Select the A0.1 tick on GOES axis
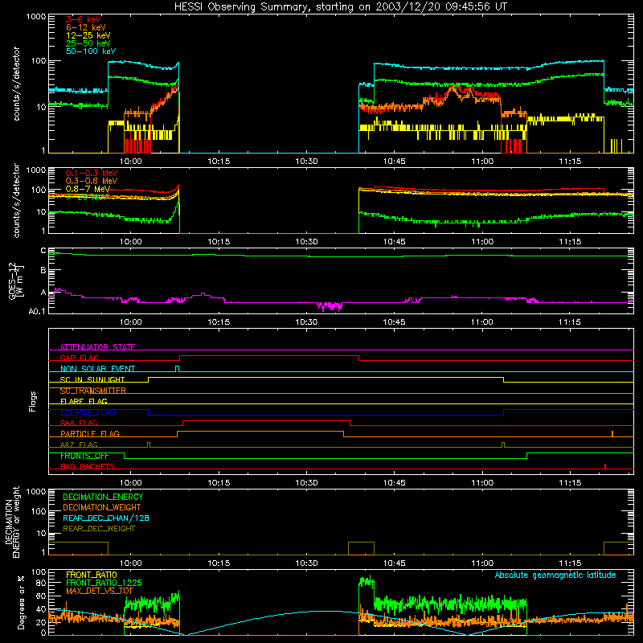The width and height of the screenshot is (643, 643). coord(37,311)
